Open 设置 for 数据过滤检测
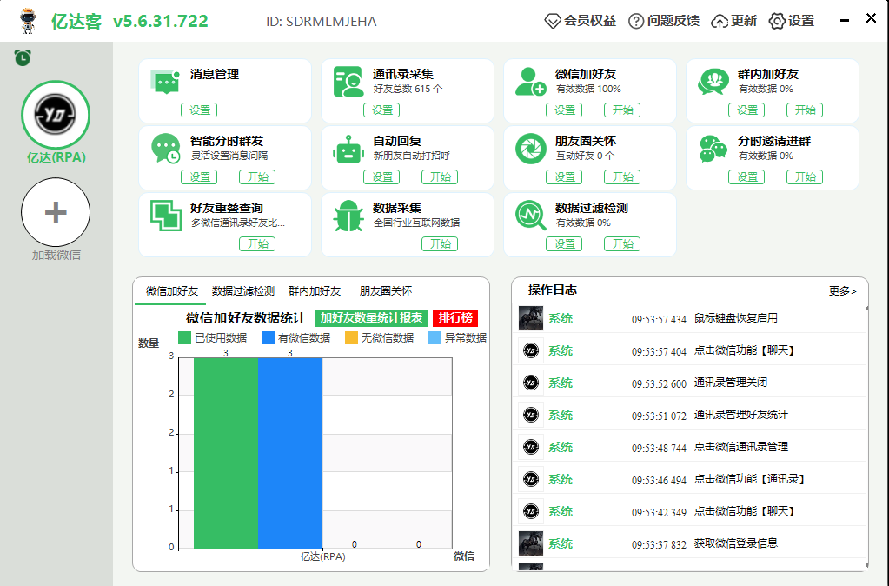This screenshot has height=586, width=889. (x=564, y=244)
